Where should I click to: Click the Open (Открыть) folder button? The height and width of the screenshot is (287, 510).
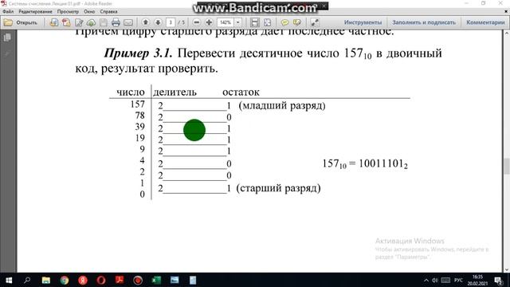21,22
